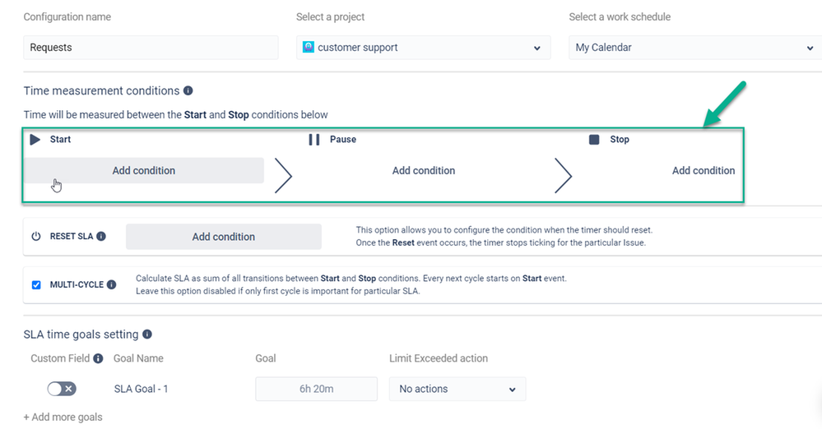The height and width of the screenshot is (429, 822).
Task: Click the Add more goals link
Action: coord(63,417)
